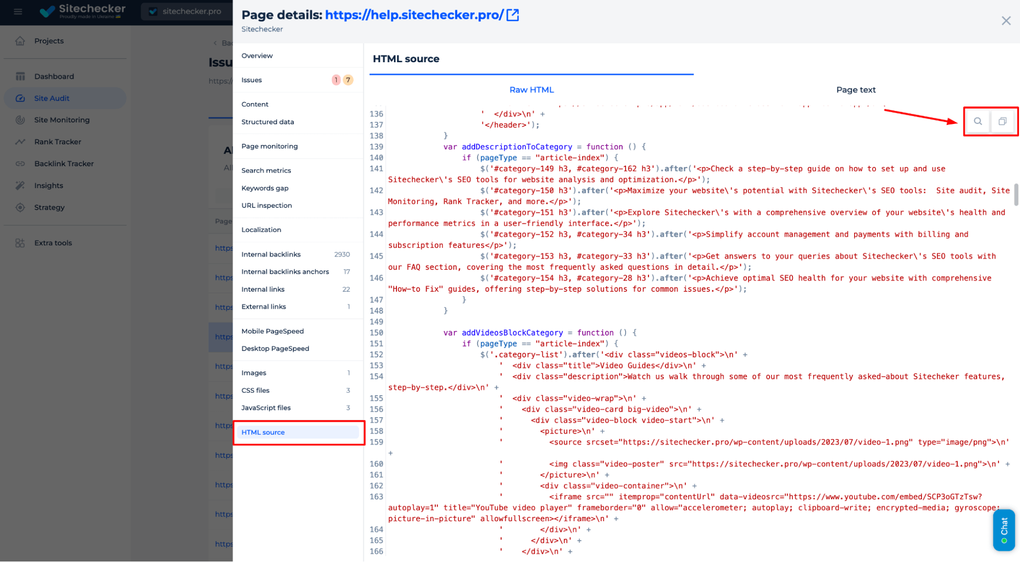The width and height of the screenshot is (1020, 562).
Task: Click the help.sitechecker.pro page link
Action: (414, 15)
